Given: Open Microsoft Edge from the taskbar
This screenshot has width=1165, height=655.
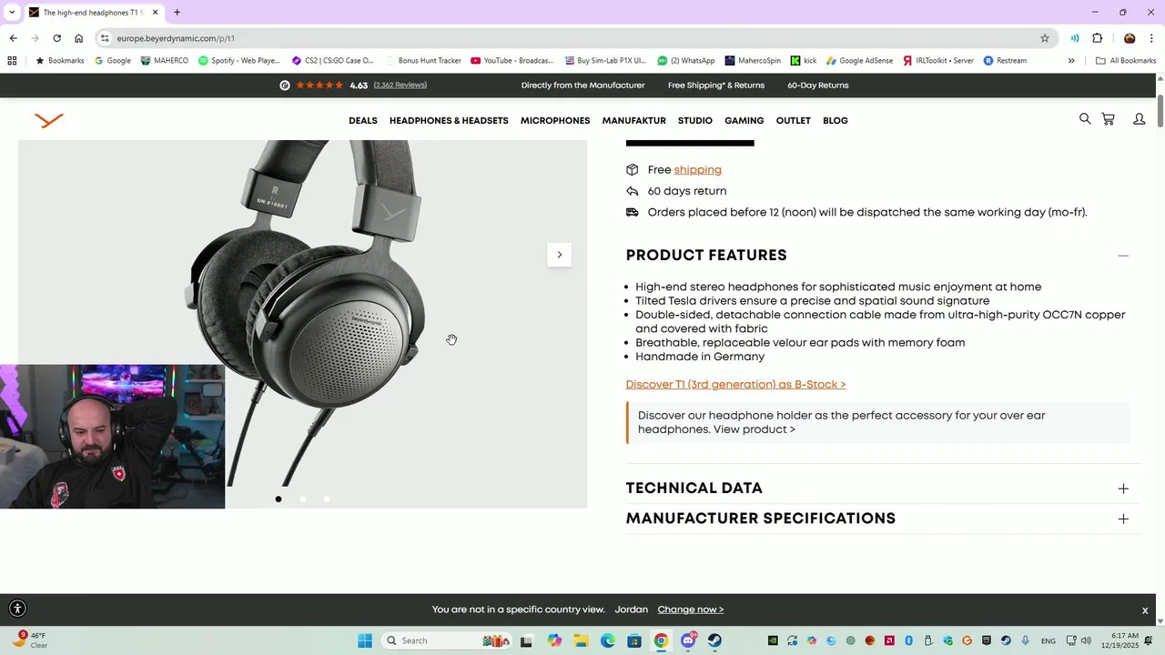Looking at the screenshot, I should click(x=607, y=640).
